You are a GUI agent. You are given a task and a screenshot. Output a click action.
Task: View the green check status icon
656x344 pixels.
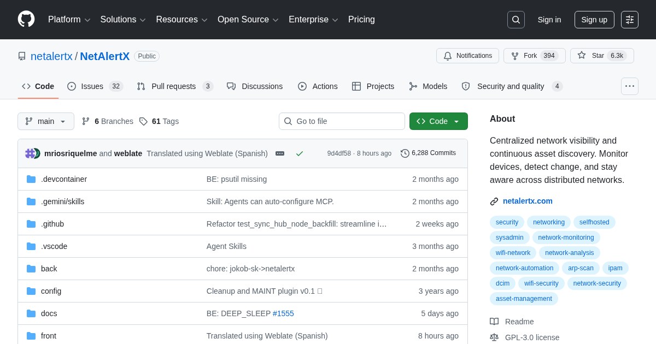(x=300, y=153)
